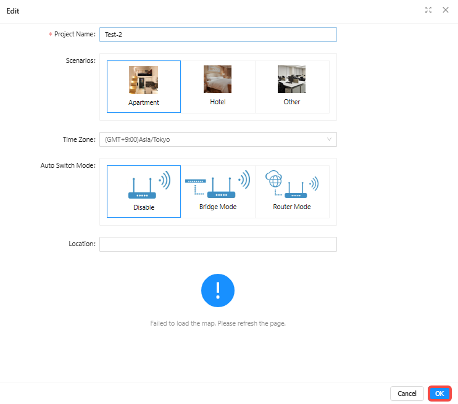Select the Hotel scenario label
Image resolution: width=458 pixels, height=404 pixels.
point(217,102)
